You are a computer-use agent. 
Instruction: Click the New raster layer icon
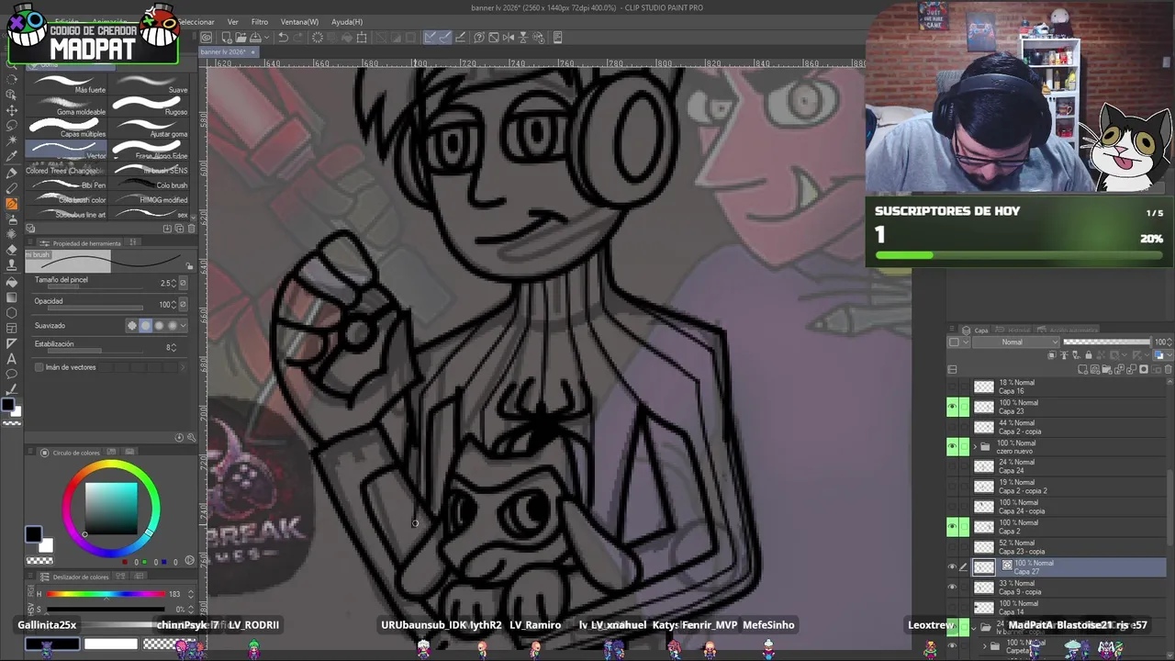[1082, 369]
